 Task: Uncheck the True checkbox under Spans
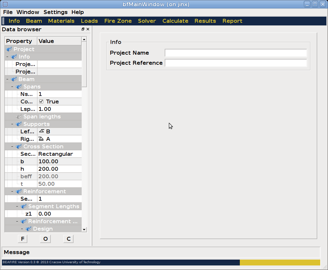(x=41, y=101)
